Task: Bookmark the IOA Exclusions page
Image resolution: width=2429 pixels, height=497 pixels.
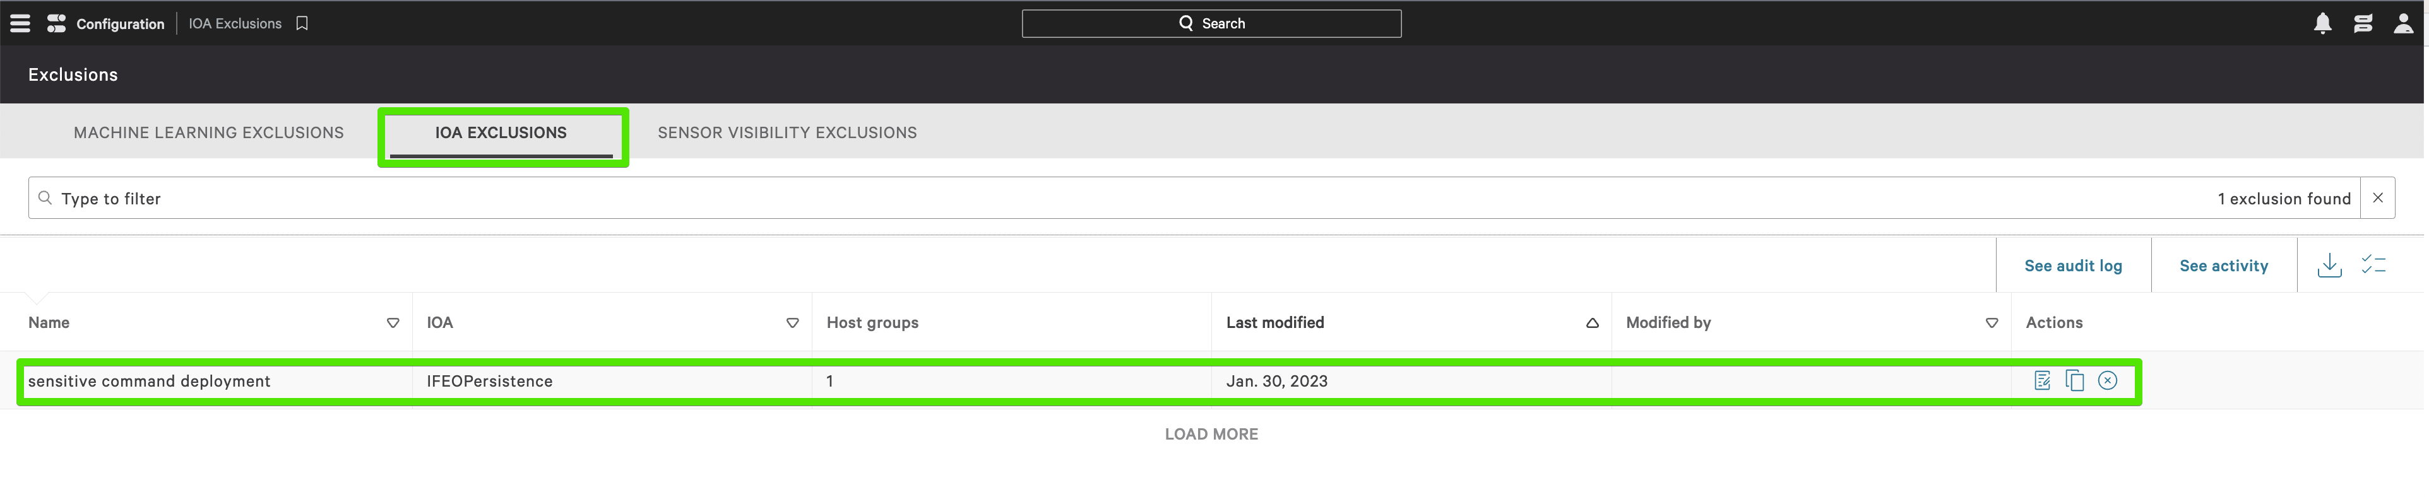Action: coord(302,23)
